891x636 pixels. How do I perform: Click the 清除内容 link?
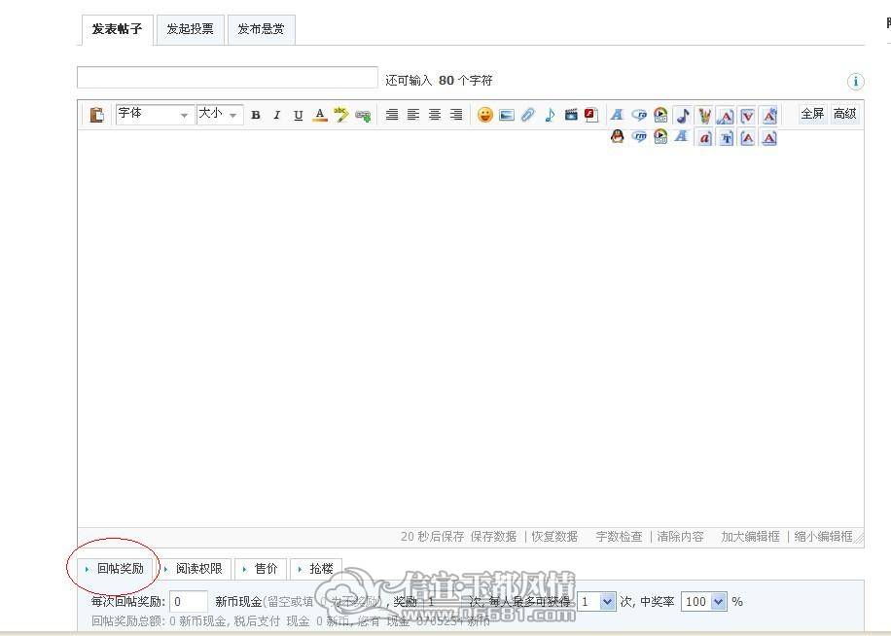point(680,536)
